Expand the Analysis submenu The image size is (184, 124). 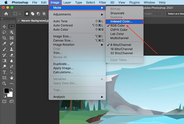click(x=77, y=97)
